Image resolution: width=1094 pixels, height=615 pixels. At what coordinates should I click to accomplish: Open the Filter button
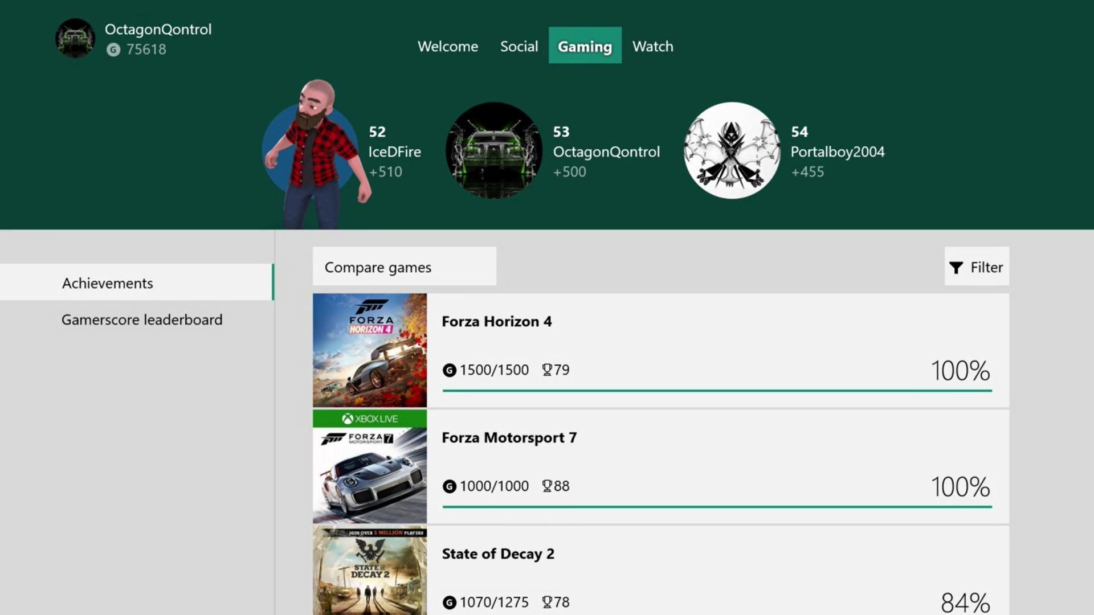tap(977, 266)
